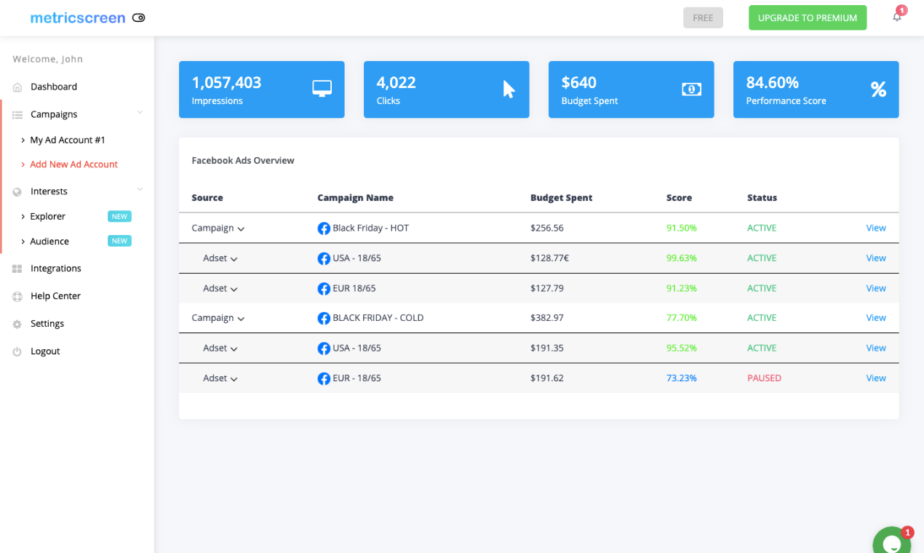This screenshot has width=924, height=553.
Task: Click Facebook icon for Black Friday - HOT
Action: pyautogui.click(x=324, y=228)
